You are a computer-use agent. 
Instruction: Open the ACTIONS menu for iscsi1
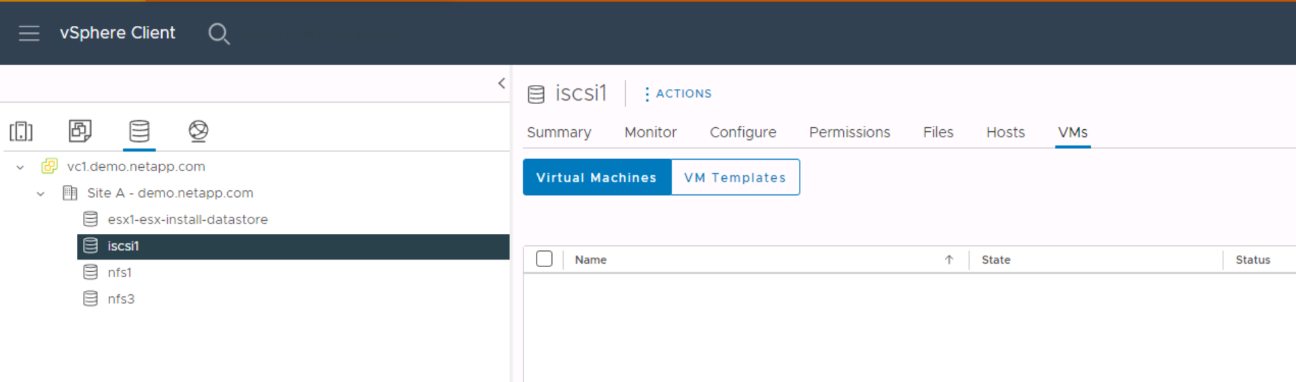pyautogui.click(x=678, y=94)
